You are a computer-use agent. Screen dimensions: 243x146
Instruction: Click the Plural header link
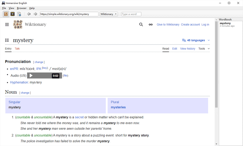pyautogui.click(x=115, y=102)
